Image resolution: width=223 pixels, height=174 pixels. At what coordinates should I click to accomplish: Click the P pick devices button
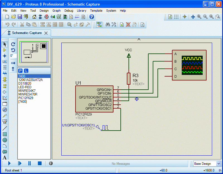point(20,71)
